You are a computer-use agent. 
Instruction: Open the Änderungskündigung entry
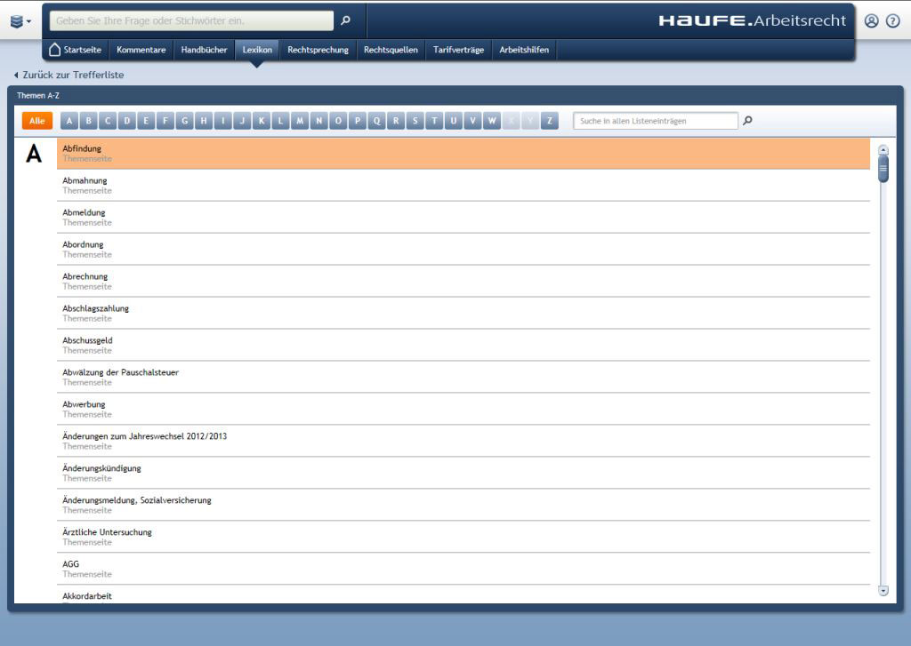tap(463, 473)
